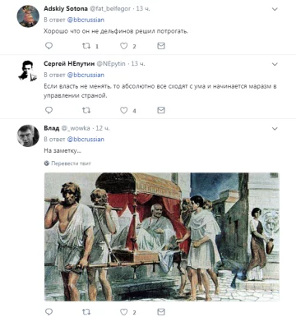This screenshot has height=317, width=296.
Task: Send Adskiy Sotona's tweet via direct message
Action: point(161,46)
